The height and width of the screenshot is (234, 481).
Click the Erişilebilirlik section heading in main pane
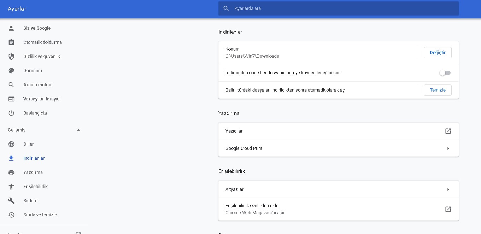[232, 171]
